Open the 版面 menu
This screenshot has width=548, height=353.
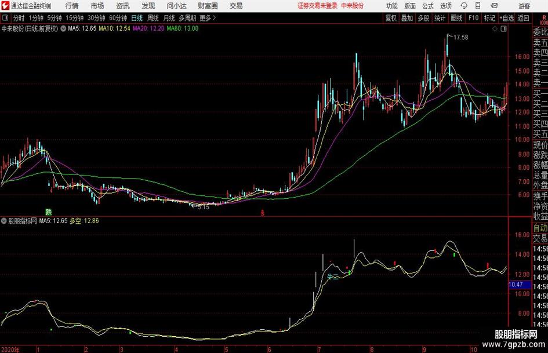click(410, 6)
